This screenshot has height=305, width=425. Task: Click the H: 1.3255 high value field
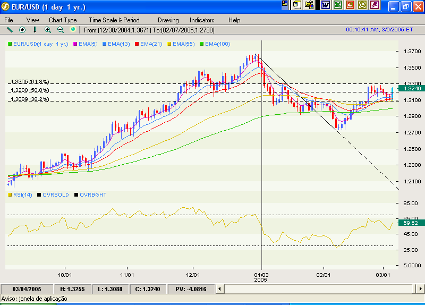pos(72,289)
